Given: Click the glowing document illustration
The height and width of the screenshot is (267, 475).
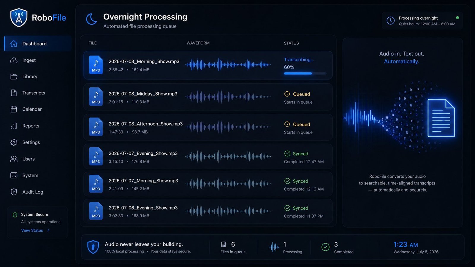Looking at the screenshot, I should (441, 118).
